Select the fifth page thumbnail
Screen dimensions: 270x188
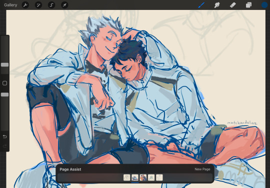159,178
